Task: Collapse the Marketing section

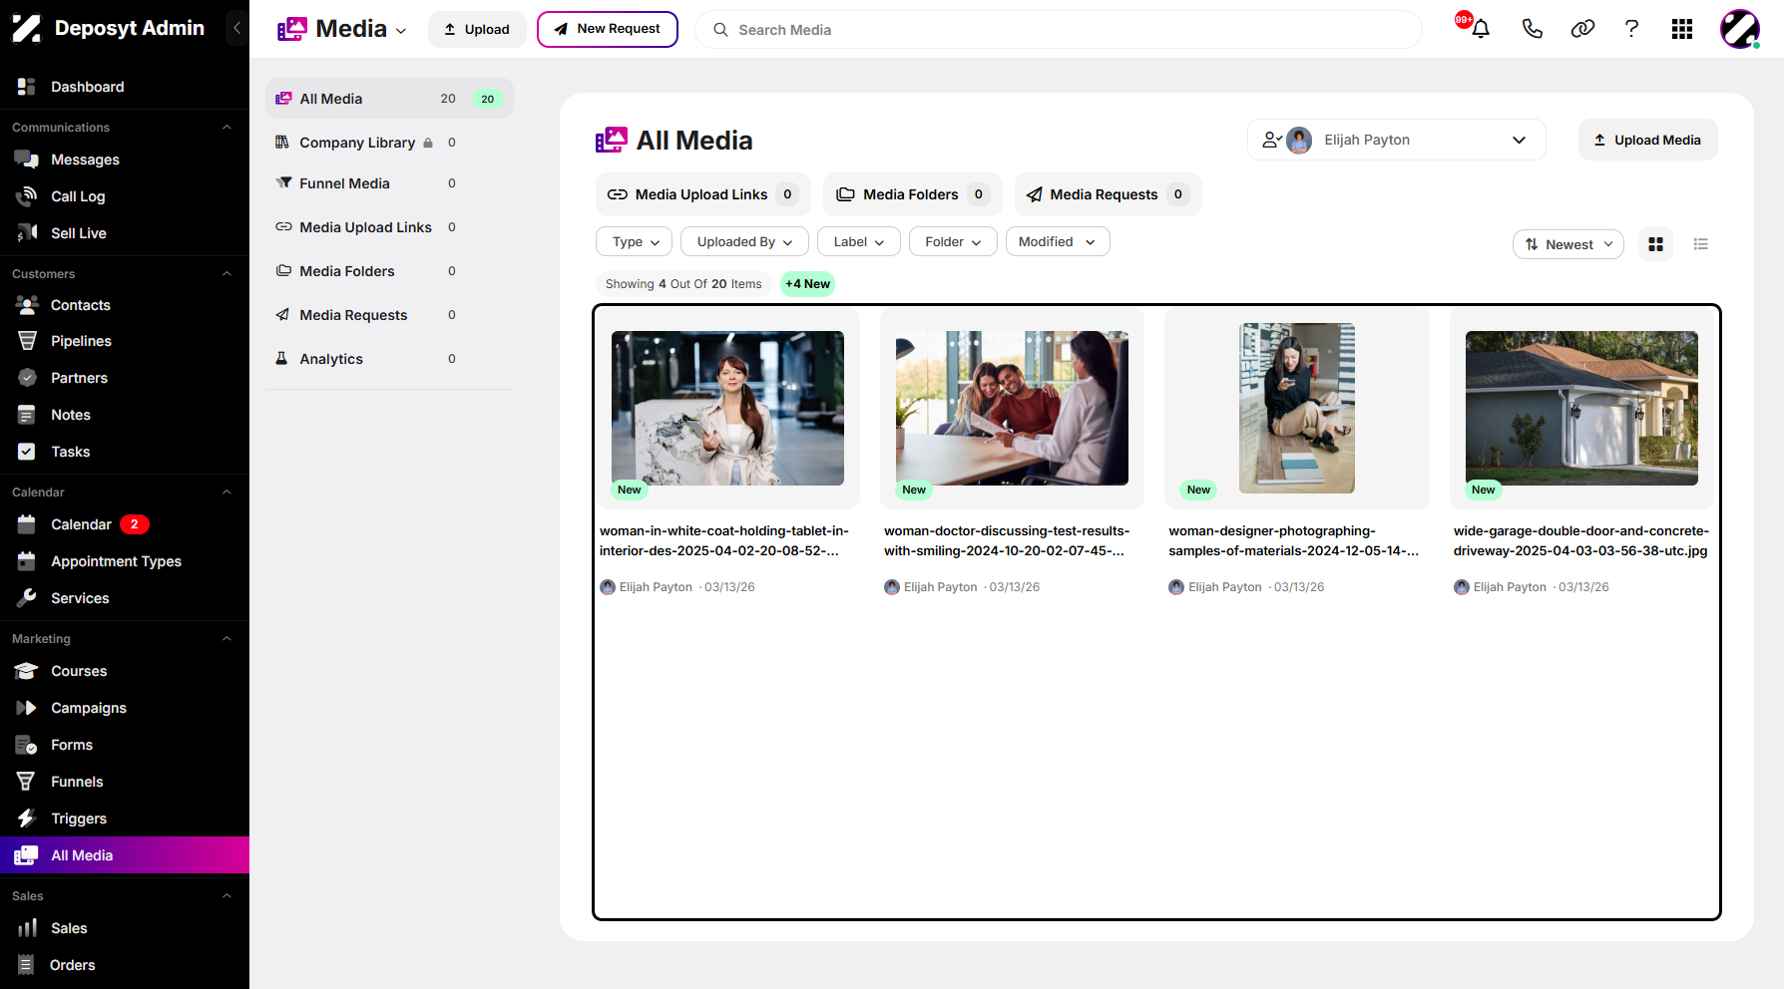Action: click(226, 639)
